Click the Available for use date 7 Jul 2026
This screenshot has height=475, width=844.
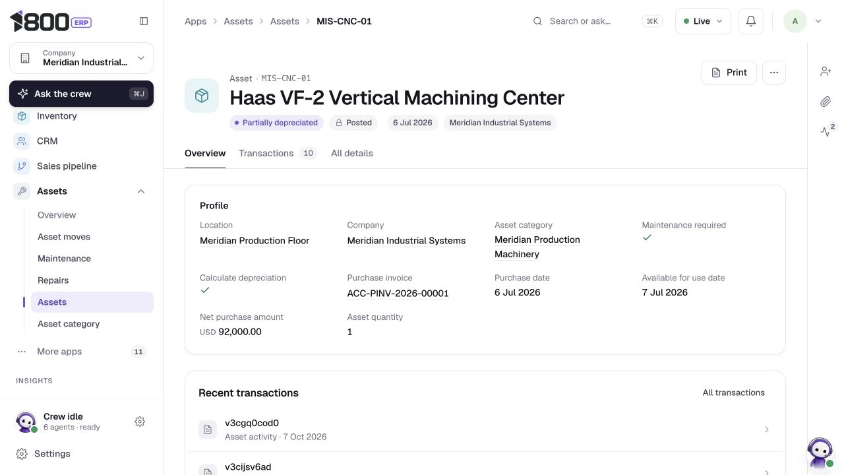(665, 292)
